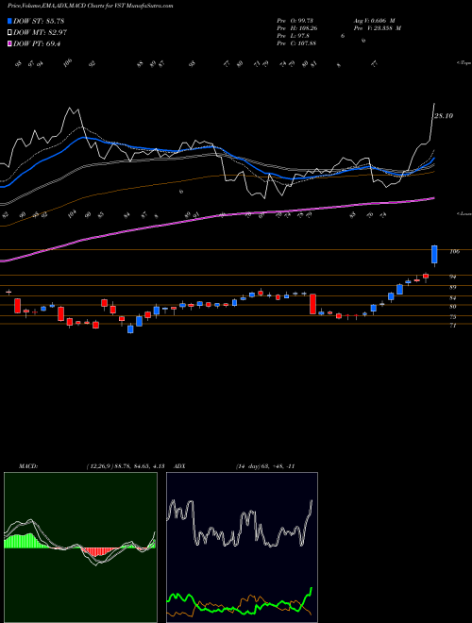Viewport: 472px width, 623px height.
Task: Click the 89 price level label
Action: click(453, 287)
